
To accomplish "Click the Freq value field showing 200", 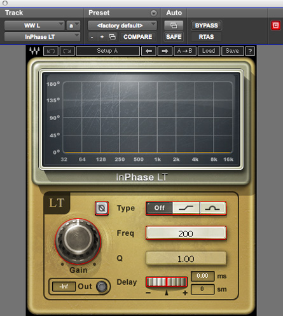I will (x=186, y=233).
